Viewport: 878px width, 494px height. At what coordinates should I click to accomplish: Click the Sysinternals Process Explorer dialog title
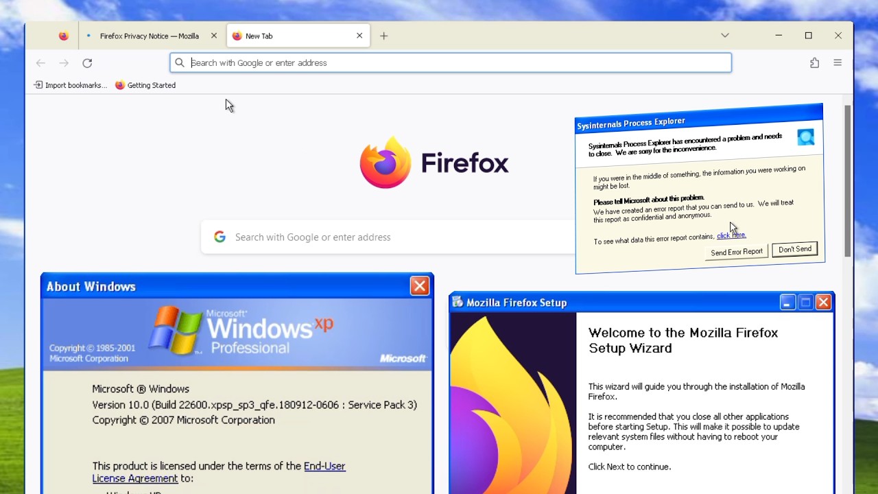(x=631, y=123)
